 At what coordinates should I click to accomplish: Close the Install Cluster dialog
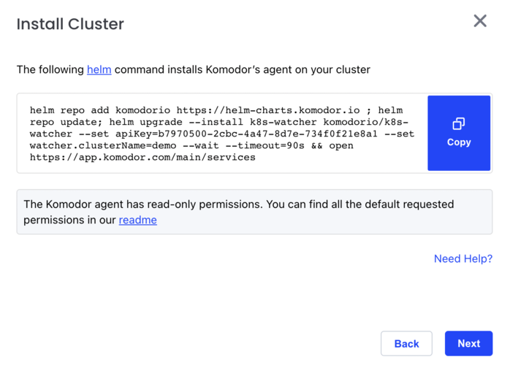[480, 21]
